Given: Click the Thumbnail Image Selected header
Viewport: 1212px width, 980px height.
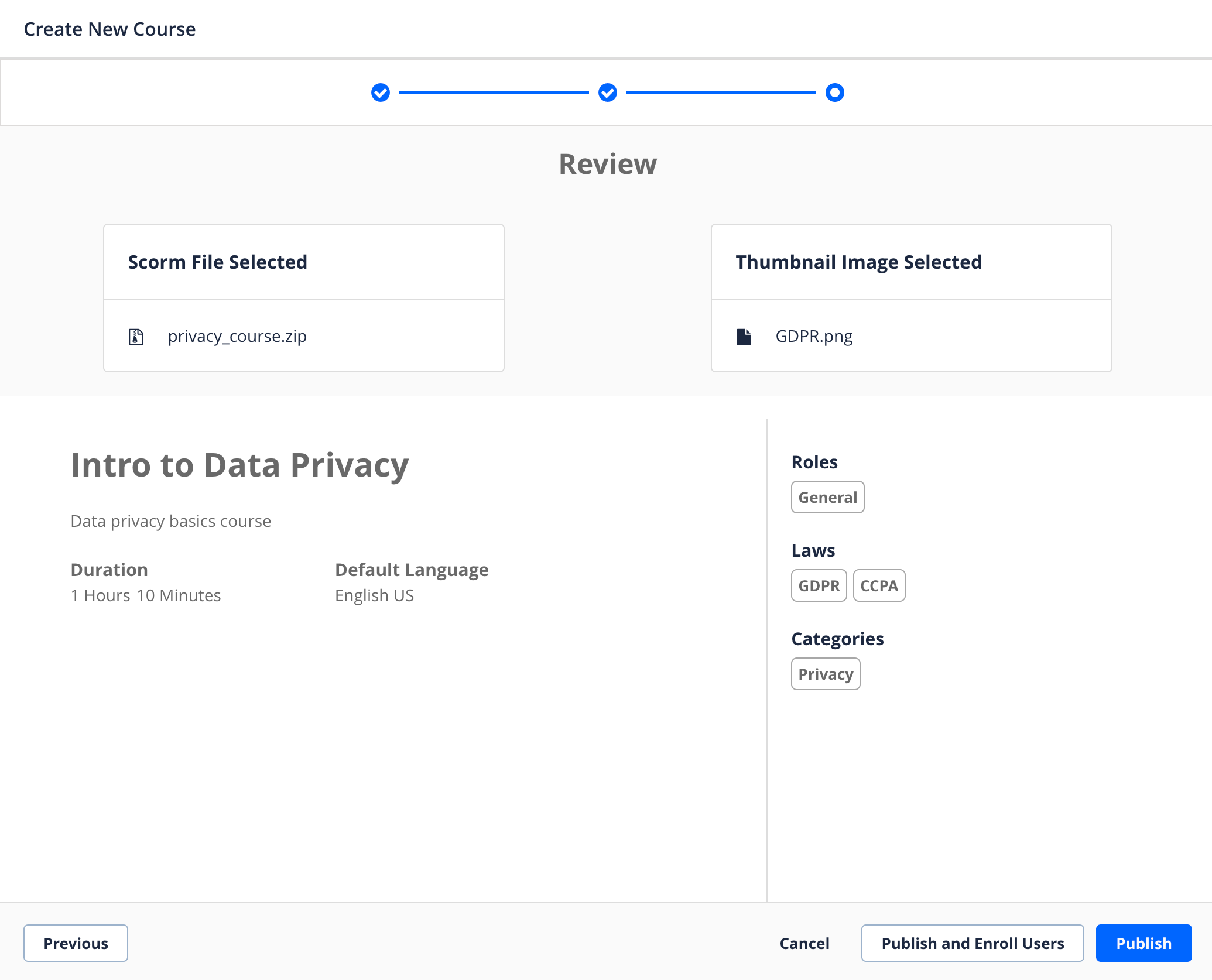Looking at the screenshot, I should [858, 262].
